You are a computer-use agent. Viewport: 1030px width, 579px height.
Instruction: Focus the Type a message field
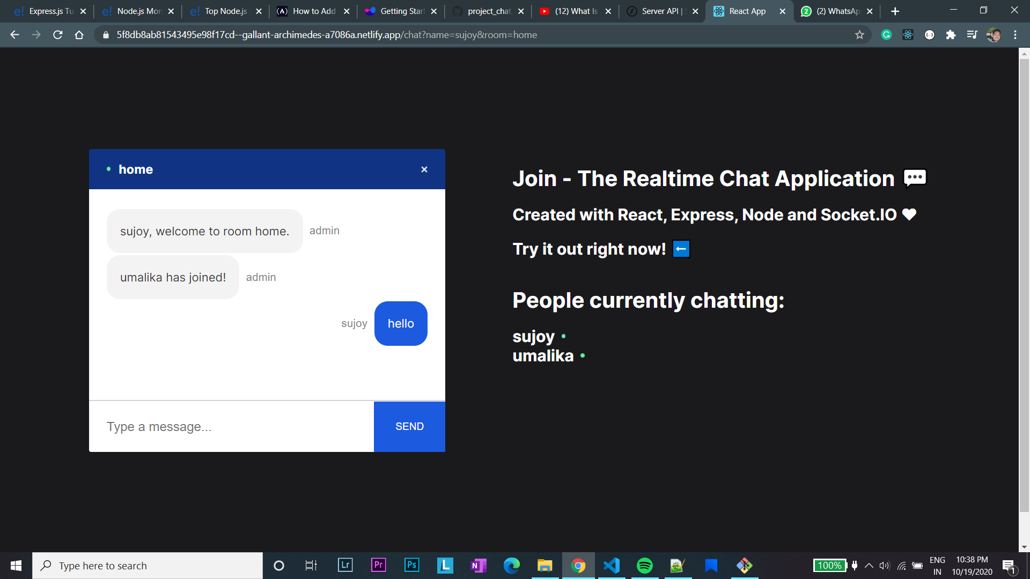[231, 427]
